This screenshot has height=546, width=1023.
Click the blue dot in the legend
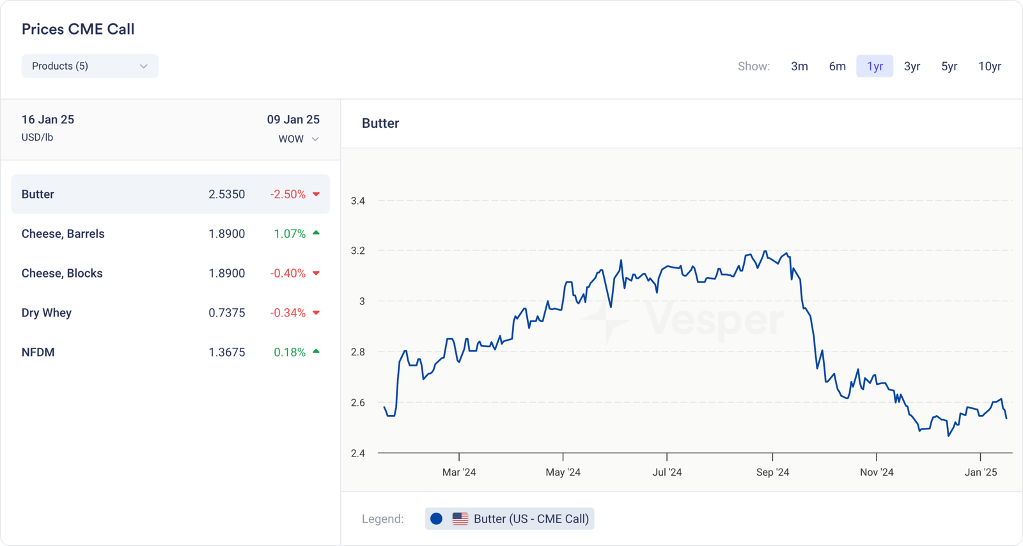(437, 519)
